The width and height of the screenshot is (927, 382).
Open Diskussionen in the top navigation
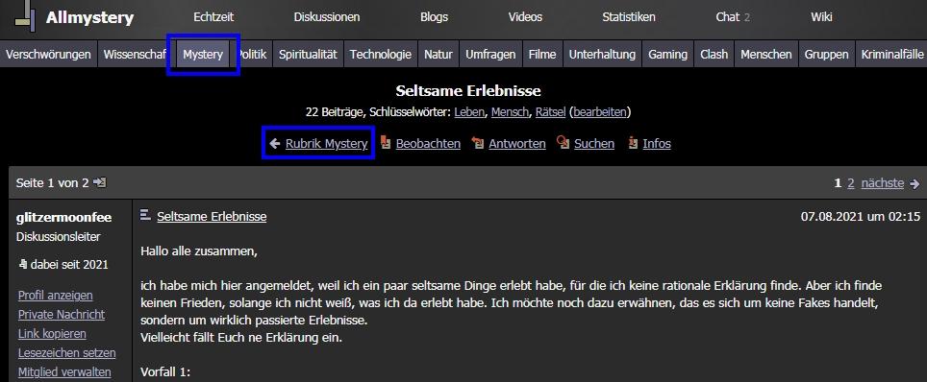point(326,17)
